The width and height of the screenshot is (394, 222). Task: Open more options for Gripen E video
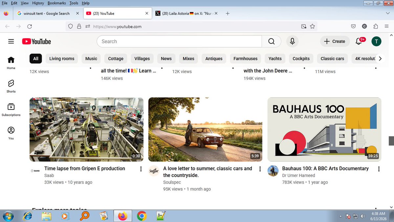141,169
